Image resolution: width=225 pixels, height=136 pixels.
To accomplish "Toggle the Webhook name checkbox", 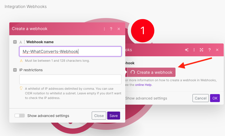I will 15,42.
